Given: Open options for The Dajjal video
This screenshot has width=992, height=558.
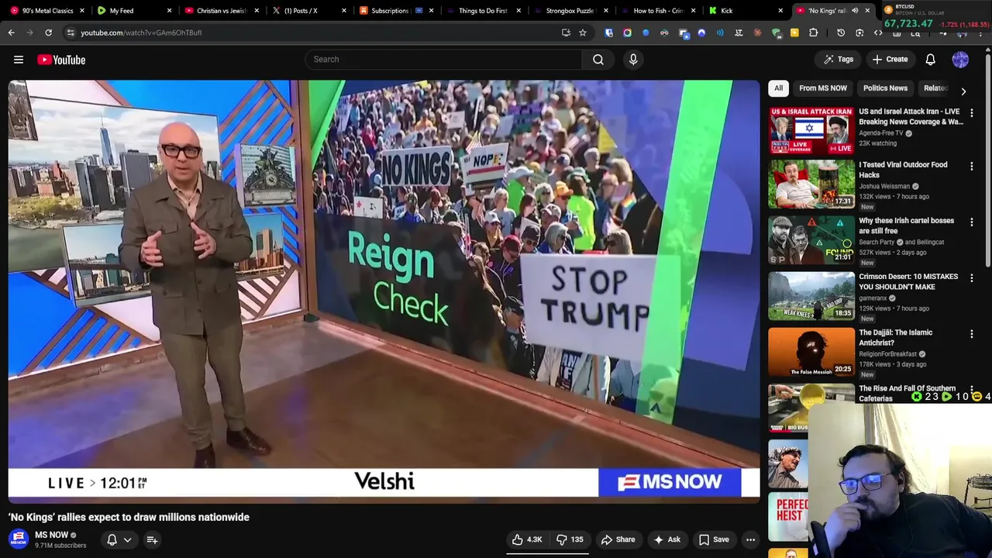Looking at the screenshot, I should [972, 333].
